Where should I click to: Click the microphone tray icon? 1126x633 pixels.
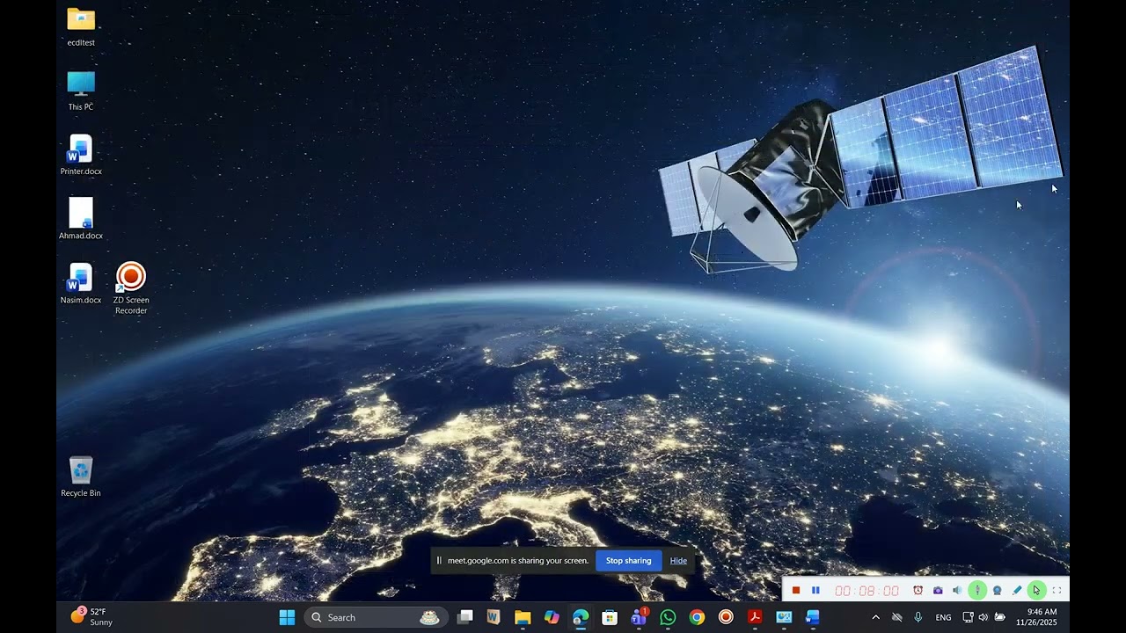tap(918, 617)
